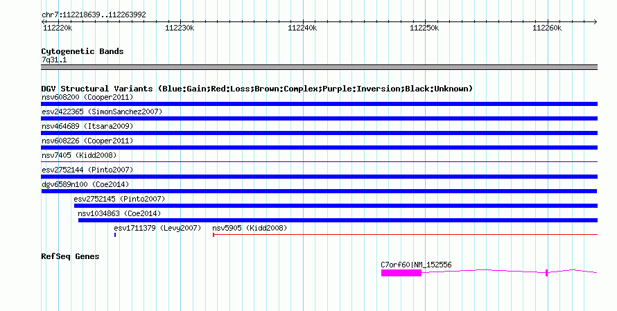
Task: Select the red nsv5905 loss line
Action: (406, 235)
